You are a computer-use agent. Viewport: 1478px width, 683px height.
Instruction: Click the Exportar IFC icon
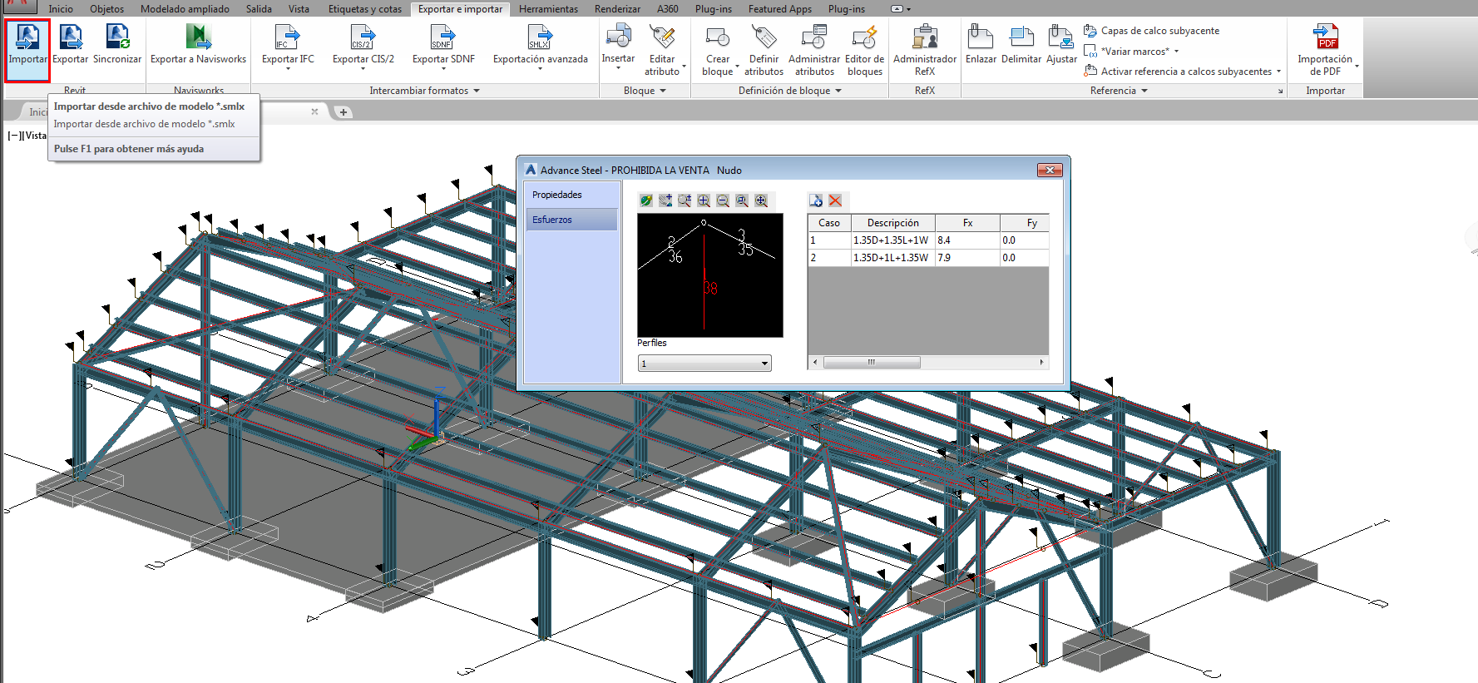coord(288,37)
